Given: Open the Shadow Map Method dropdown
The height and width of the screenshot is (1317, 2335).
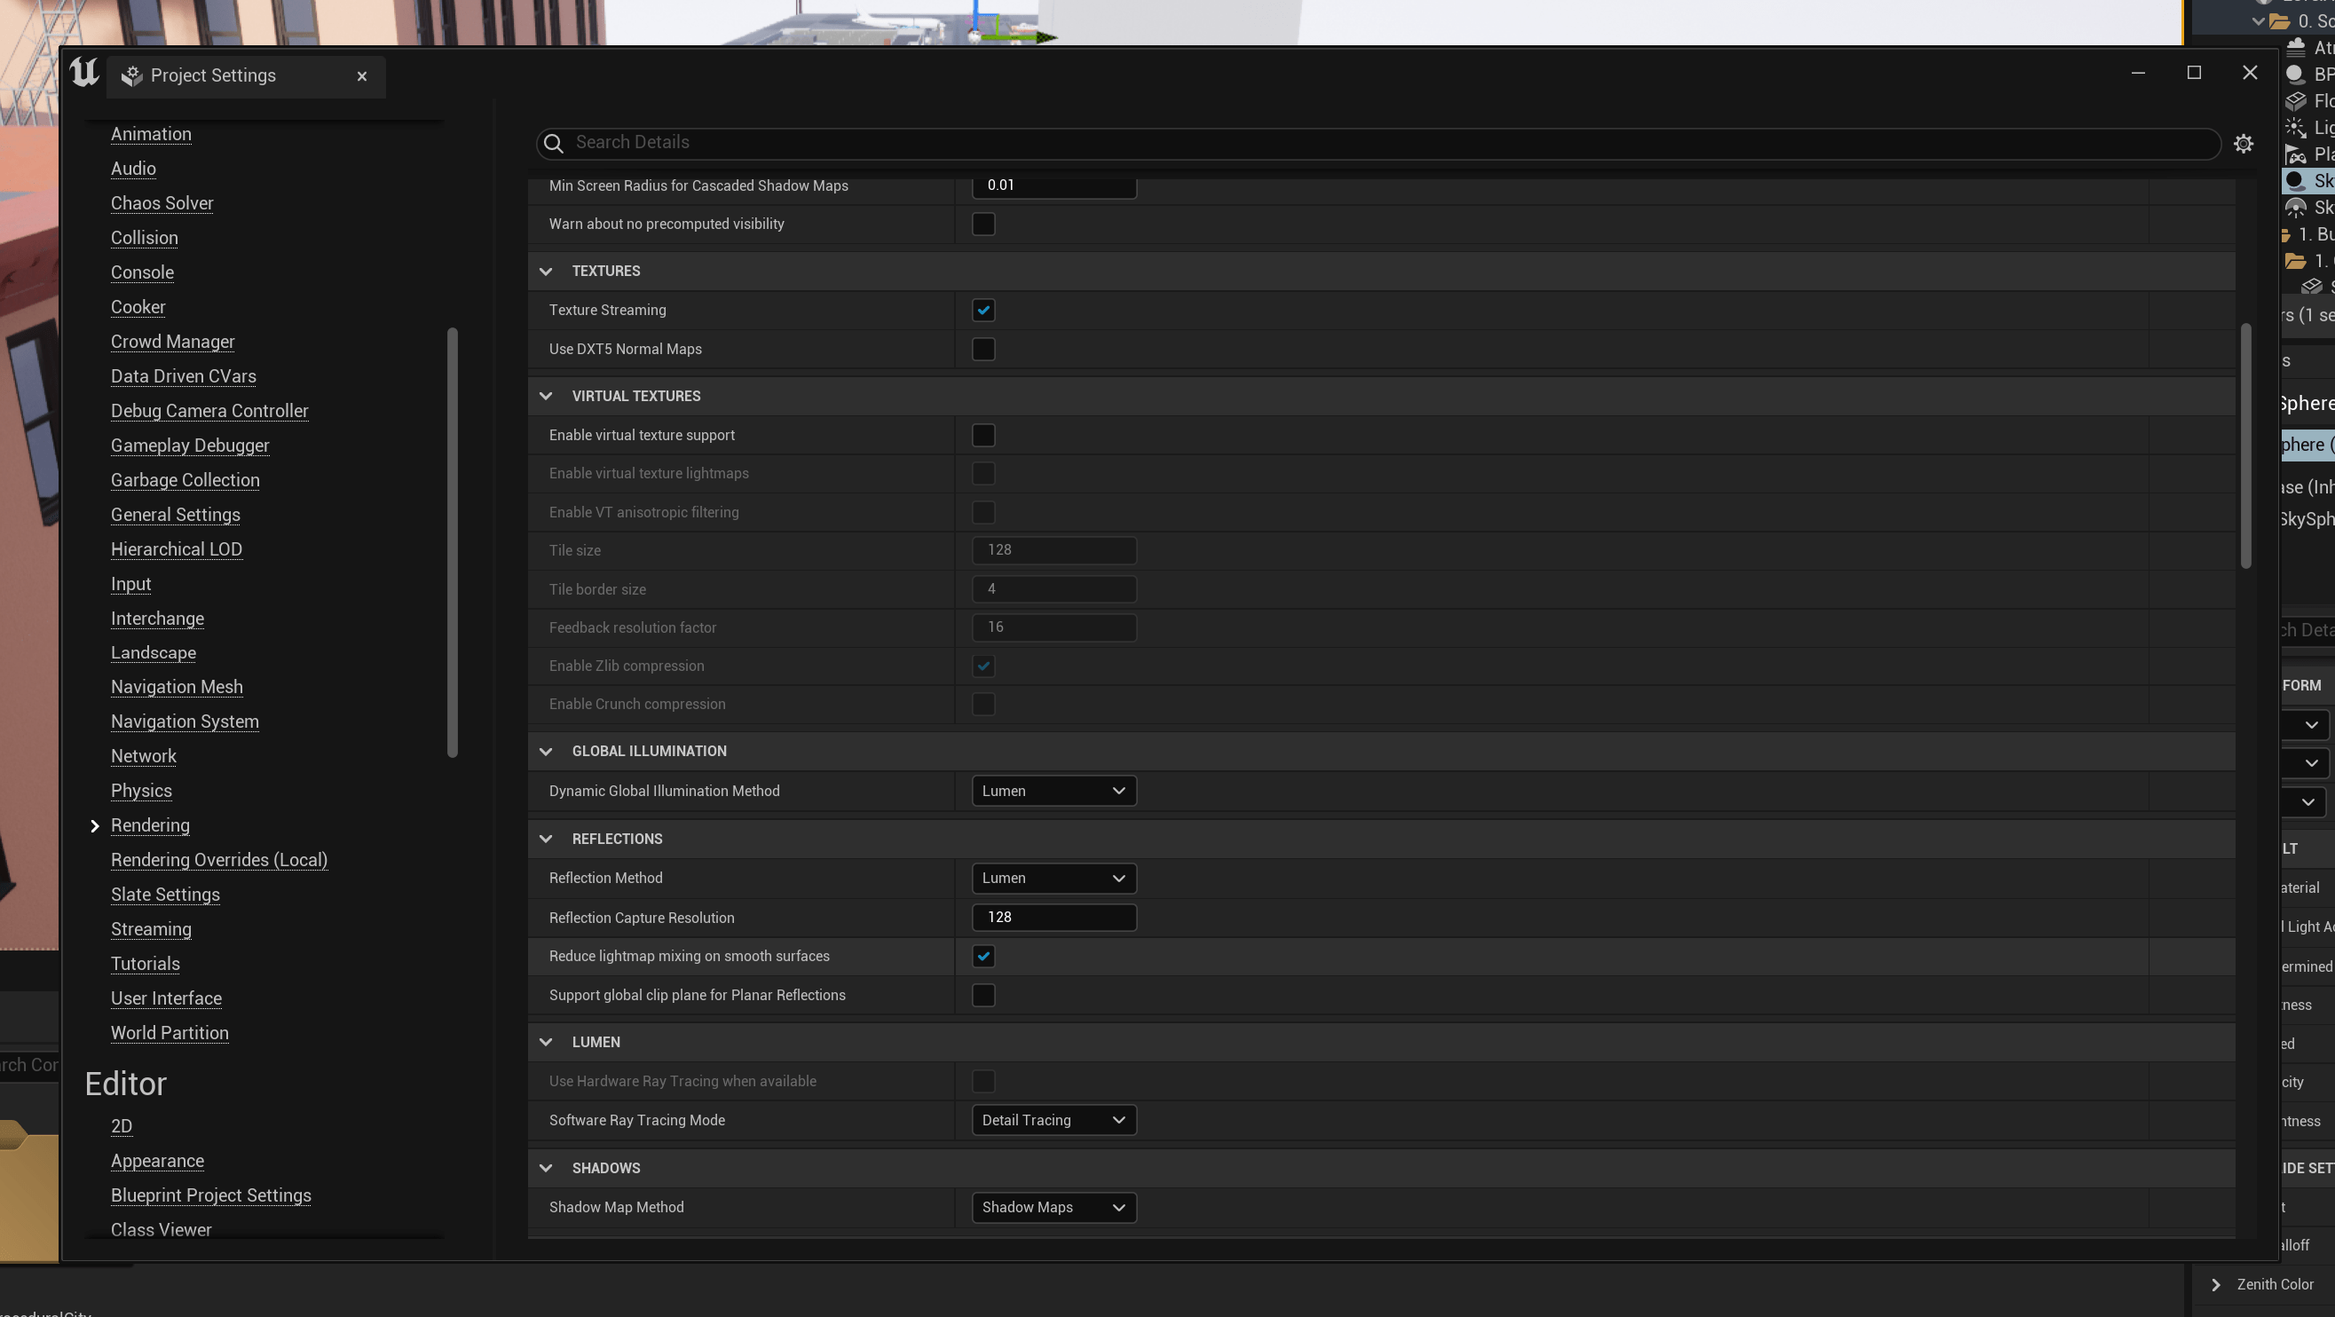Looking at the screenshot, I should 1053,1207.
